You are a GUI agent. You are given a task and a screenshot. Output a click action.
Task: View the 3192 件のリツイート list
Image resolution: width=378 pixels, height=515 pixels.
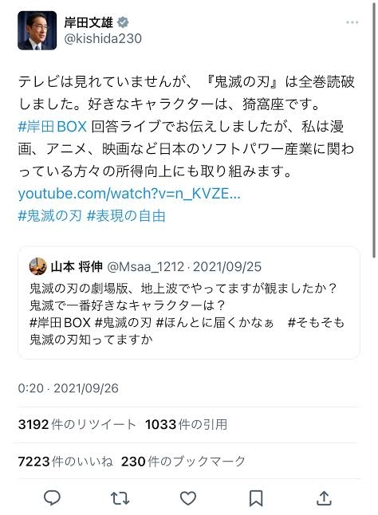[x=77, y=424]
